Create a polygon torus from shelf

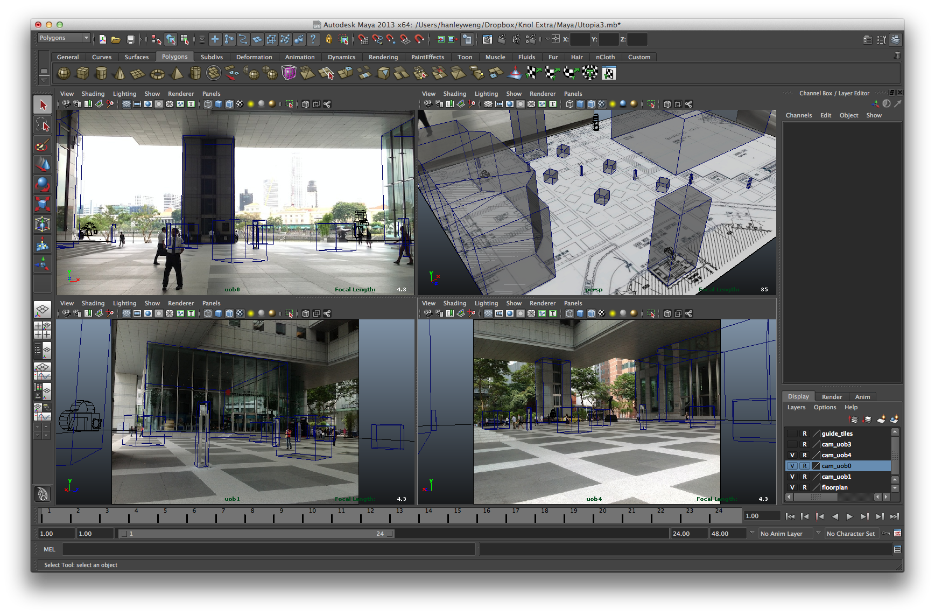pyautogui.click(x=157, y=73)
